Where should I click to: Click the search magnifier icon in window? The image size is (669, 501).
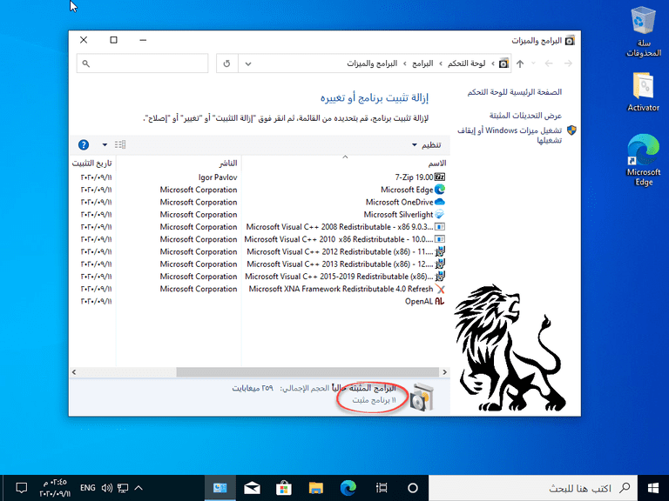pyautogui.click(x=86, y=63)
